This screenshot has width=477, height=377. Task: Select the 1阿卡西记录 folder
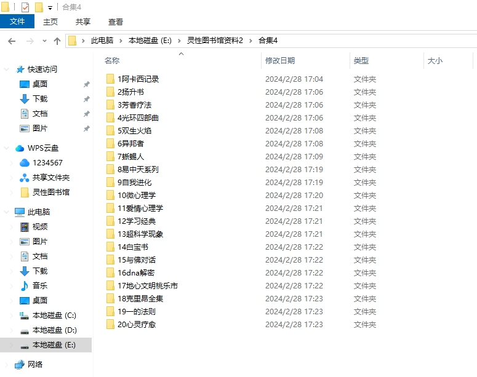pyautogui.click(x=138, y=79)
